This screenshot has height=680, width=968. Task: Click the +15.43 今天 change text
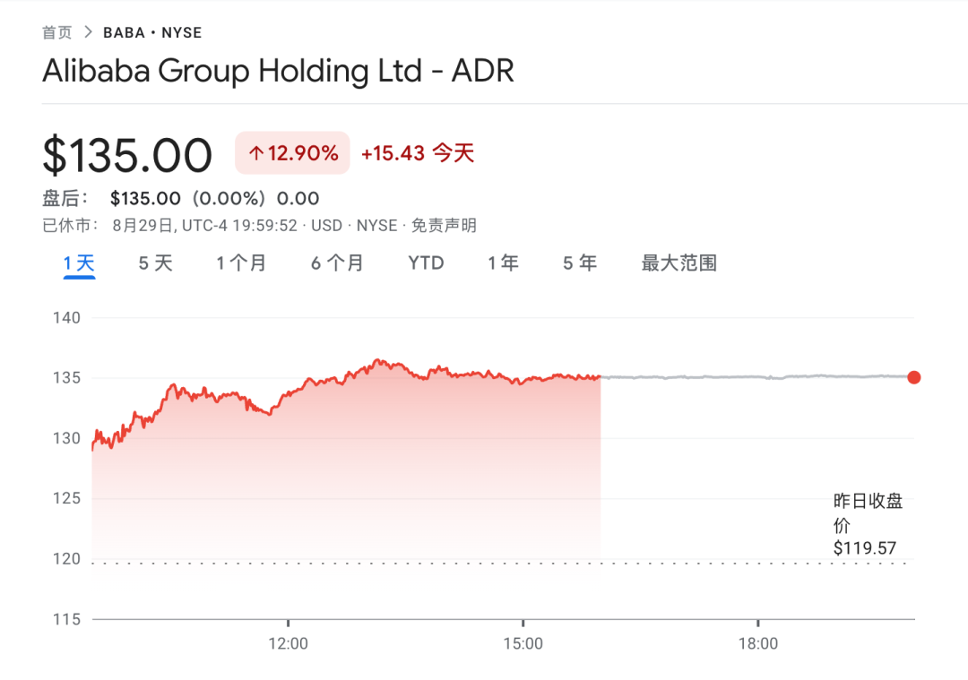[x=417, y=154]
